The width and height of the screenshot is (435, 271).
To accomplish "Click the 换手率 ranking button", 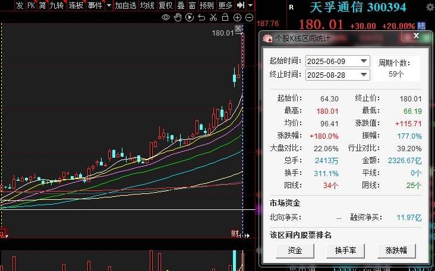I will pyautogui.click(x=345, y=250).
